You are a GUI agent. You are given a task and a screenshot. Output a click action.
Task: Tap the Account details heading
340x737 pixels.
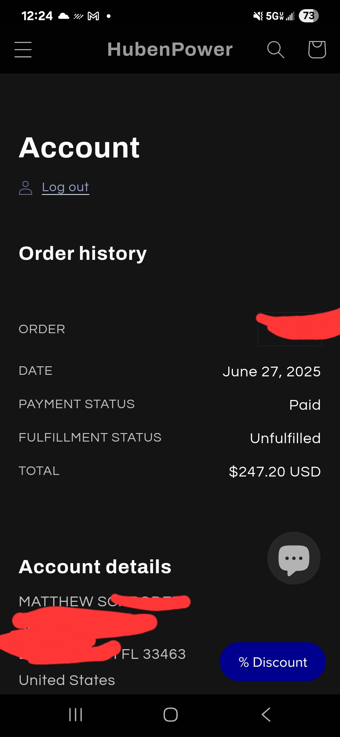[x=95, y=567]
